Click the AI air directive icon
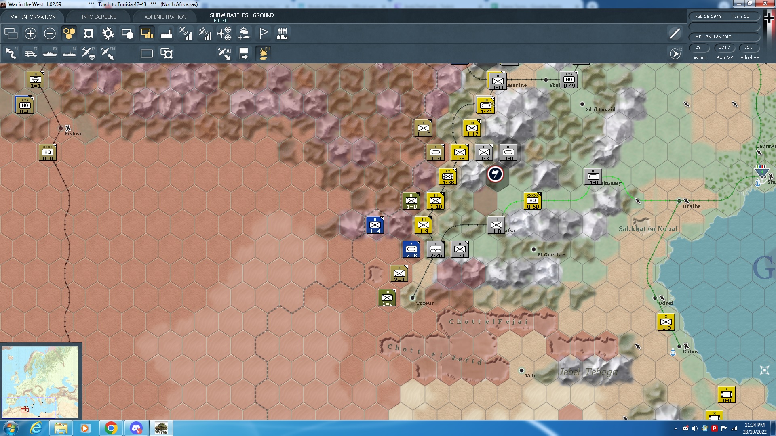This screenshot has width=776, height=436. [224, 53]
